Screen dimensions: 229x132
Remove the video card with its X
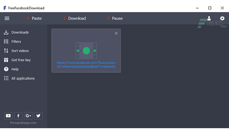click(x=116, y=33)
